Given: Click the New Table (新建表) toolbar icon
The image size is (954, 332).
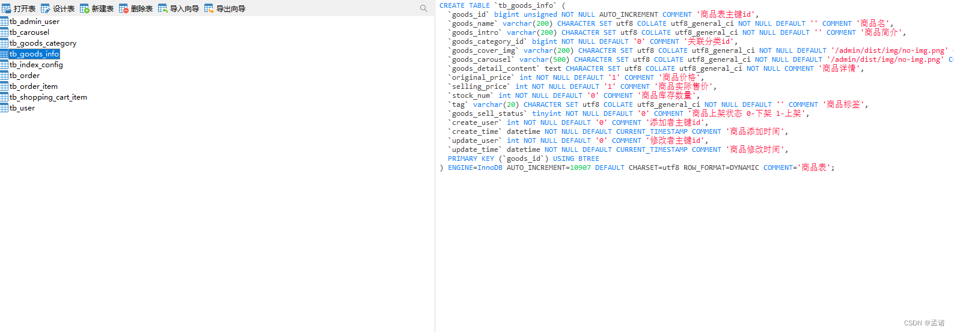Looking at the screenshot, I should [85, 8].
